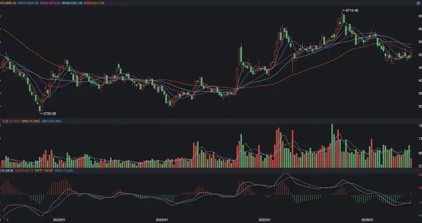Click the DIFF:-142.87 indicator label
The height and width of the screenshot is (223, 422).
44,171
